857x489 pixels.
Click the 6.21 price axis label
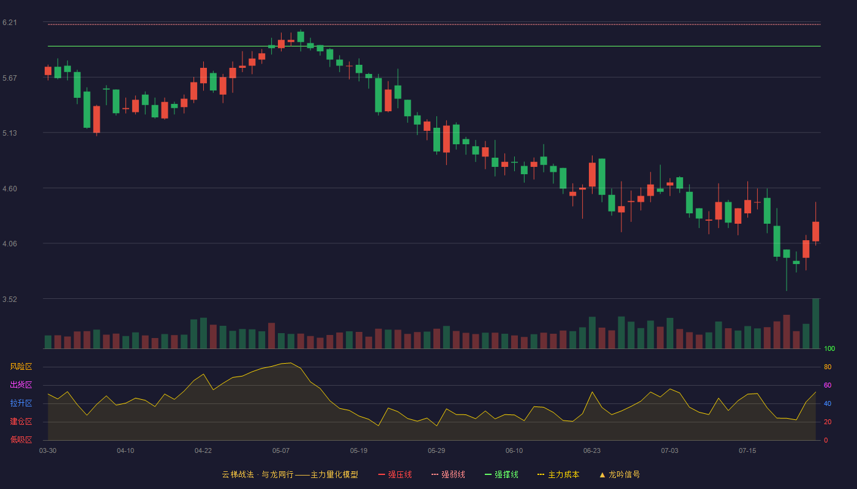(9, 23)
